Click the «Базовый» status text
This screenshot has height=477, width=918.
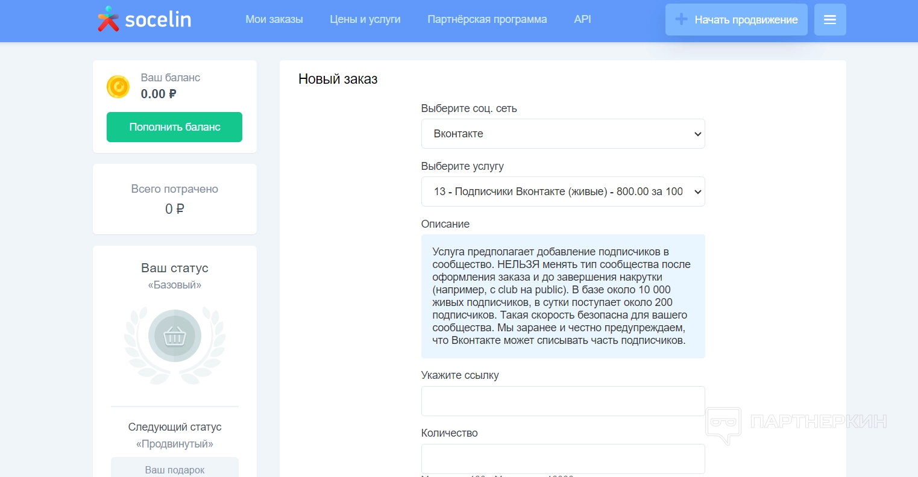[175, 285]
